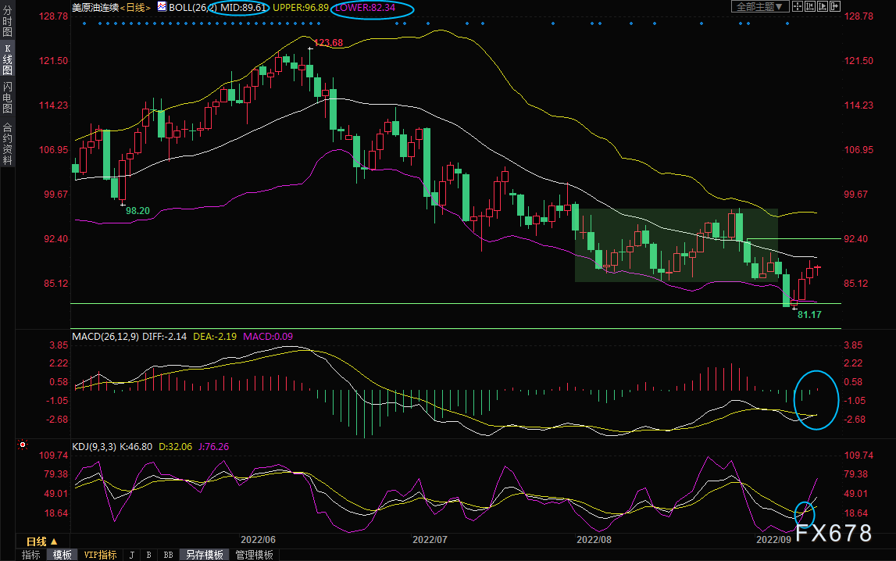Click the 123.68 high price label
896x561 pixels.
pos(329,43)
